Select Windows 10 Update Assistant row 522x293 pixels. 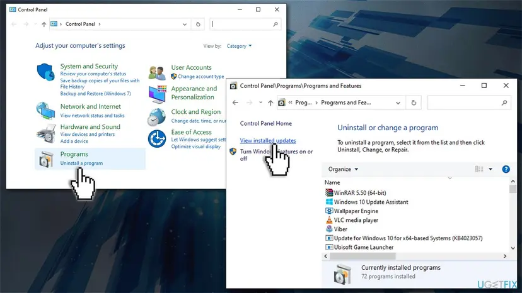pyautogui.click(x=371, y=202)
